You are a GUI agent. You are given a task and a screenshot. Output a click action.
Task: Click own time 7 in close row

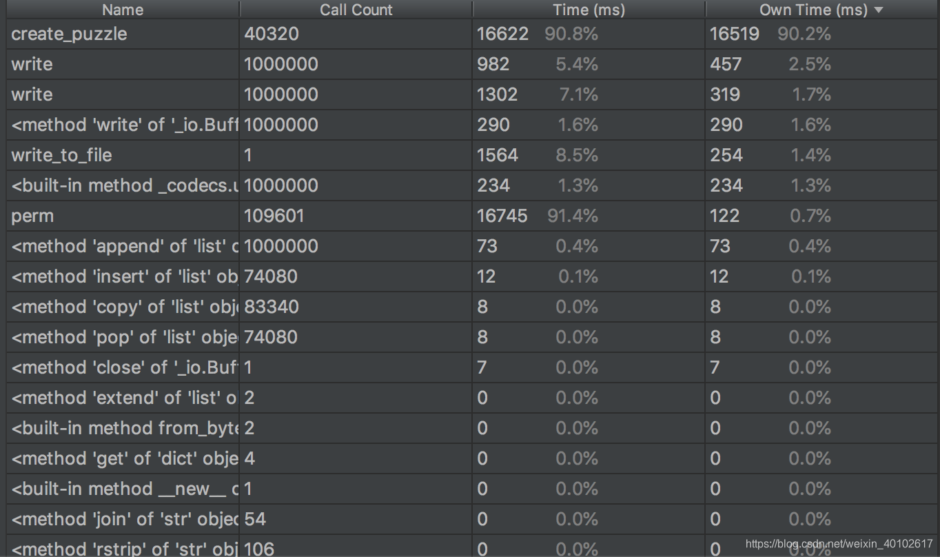click(x=715, y=367)
